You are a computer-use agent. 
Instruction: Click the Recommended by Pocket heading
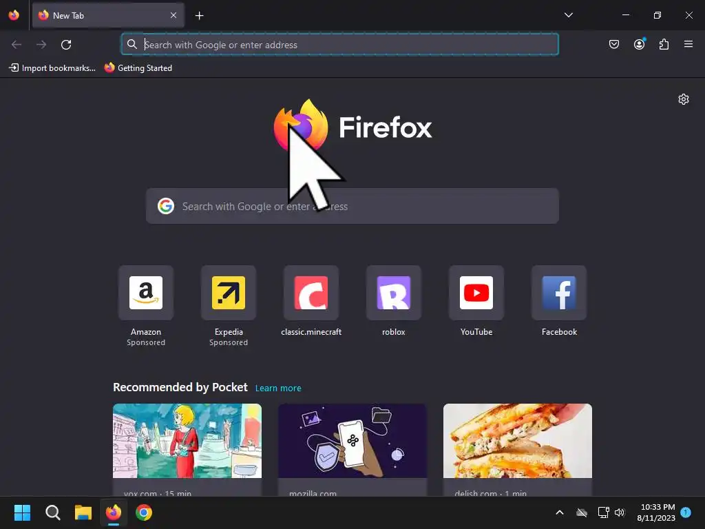tap(180, 387)
